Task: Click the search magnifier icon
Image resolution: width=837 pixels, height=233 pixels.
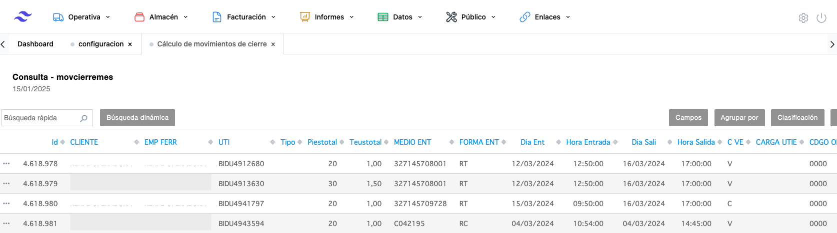Action: coord(83,118)
